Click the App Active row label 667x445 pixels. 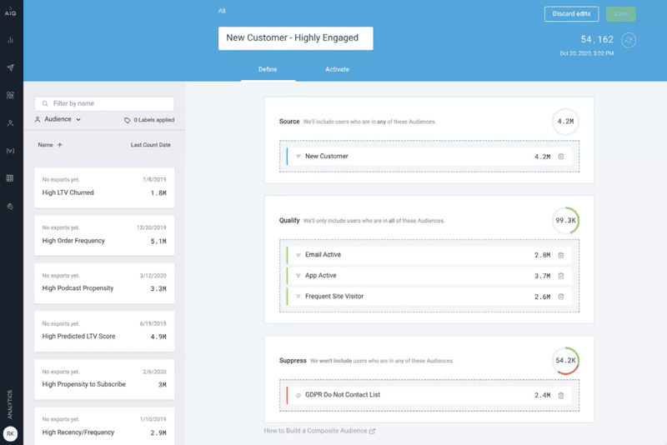[x=321, y=275]
